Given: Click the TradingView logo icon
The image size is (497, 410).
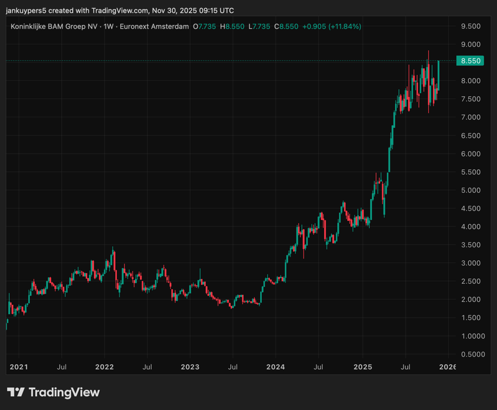Looking at the screenshot, I should pos(16,392).
